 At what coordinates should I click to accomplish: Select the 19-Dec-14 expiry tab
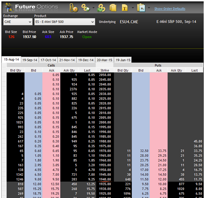coord(86,60)
